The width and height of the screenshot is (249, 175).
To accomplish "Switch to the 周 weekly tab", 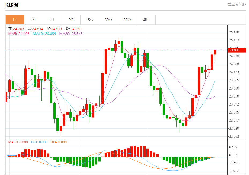I will click(x=33, y=20).
